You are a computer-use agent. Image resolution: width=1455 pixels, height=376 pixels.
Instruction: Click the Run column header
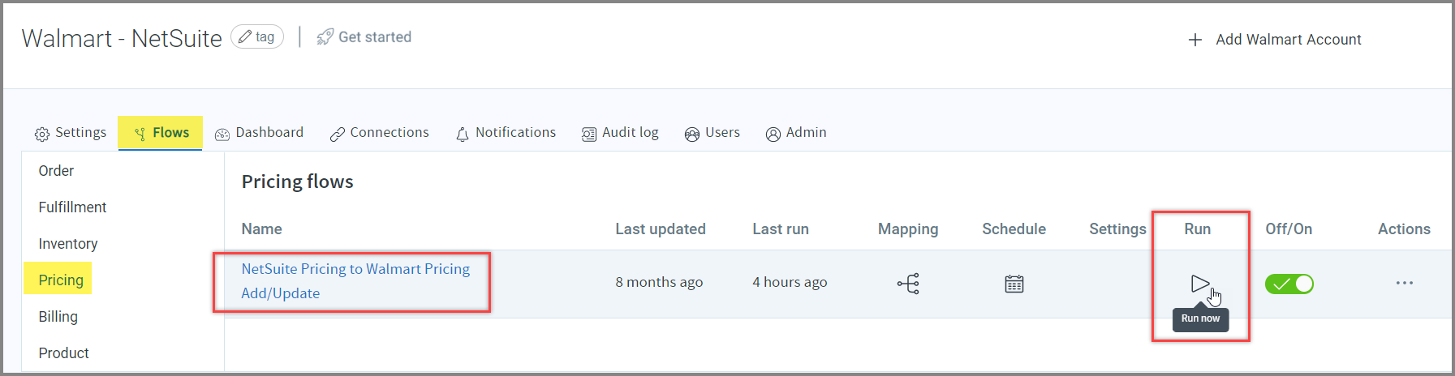click(x=1198, y=229)
